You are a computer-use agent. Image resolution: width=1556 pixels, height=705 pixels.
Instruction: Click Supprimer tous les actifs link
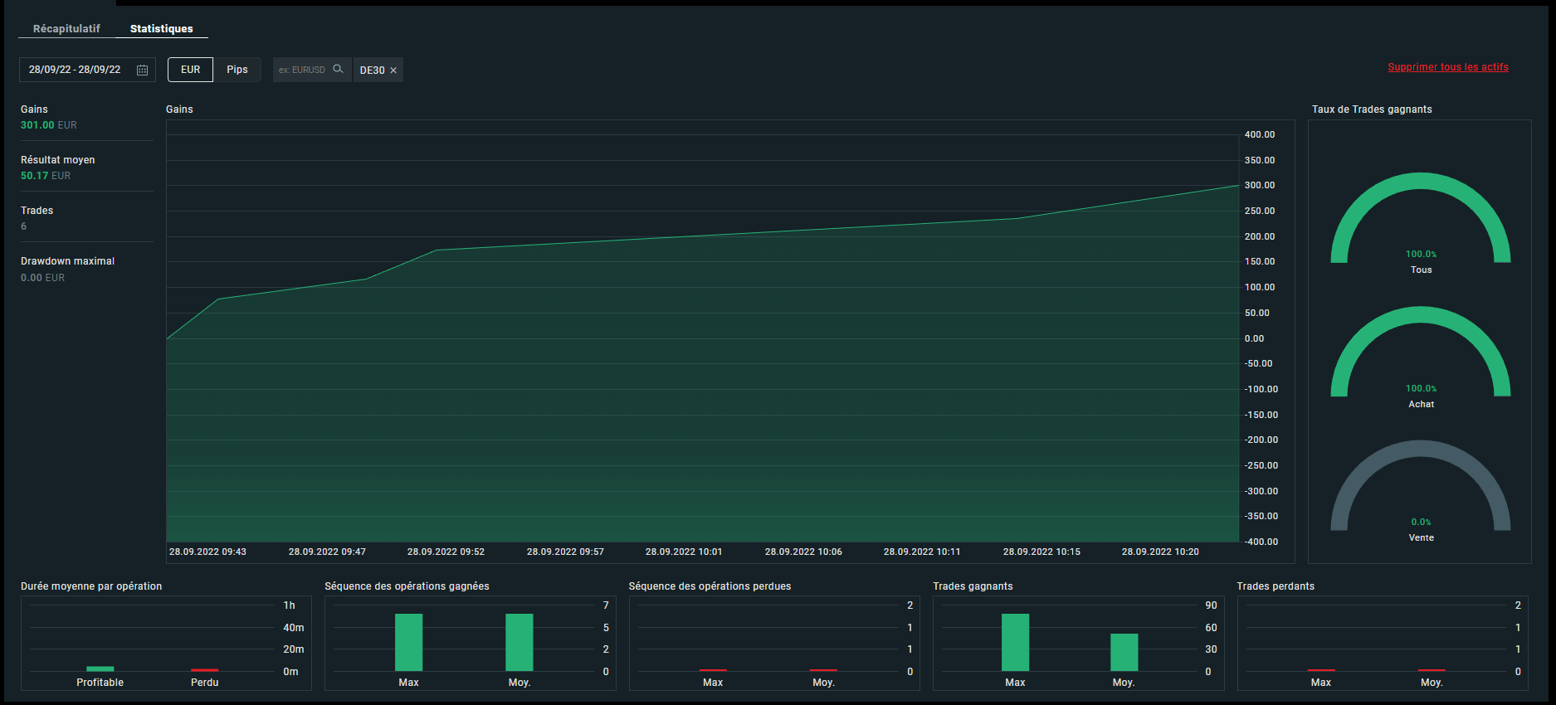coord(1448,67)
